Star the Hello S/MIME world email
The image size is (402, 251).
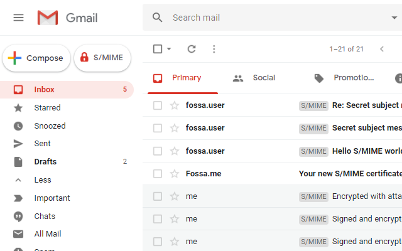click(175, 151)
